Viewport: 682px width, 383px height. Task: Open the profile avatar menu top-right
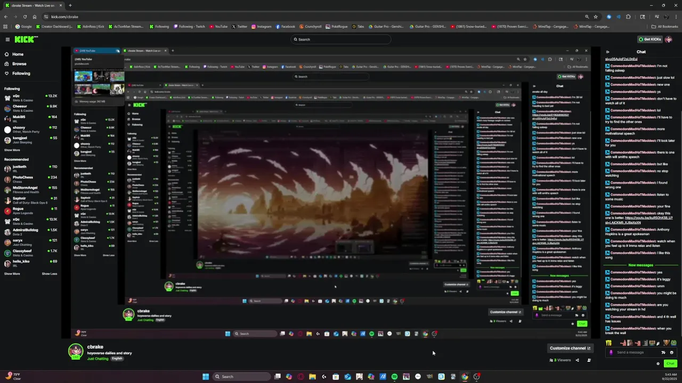coord(669,39)
